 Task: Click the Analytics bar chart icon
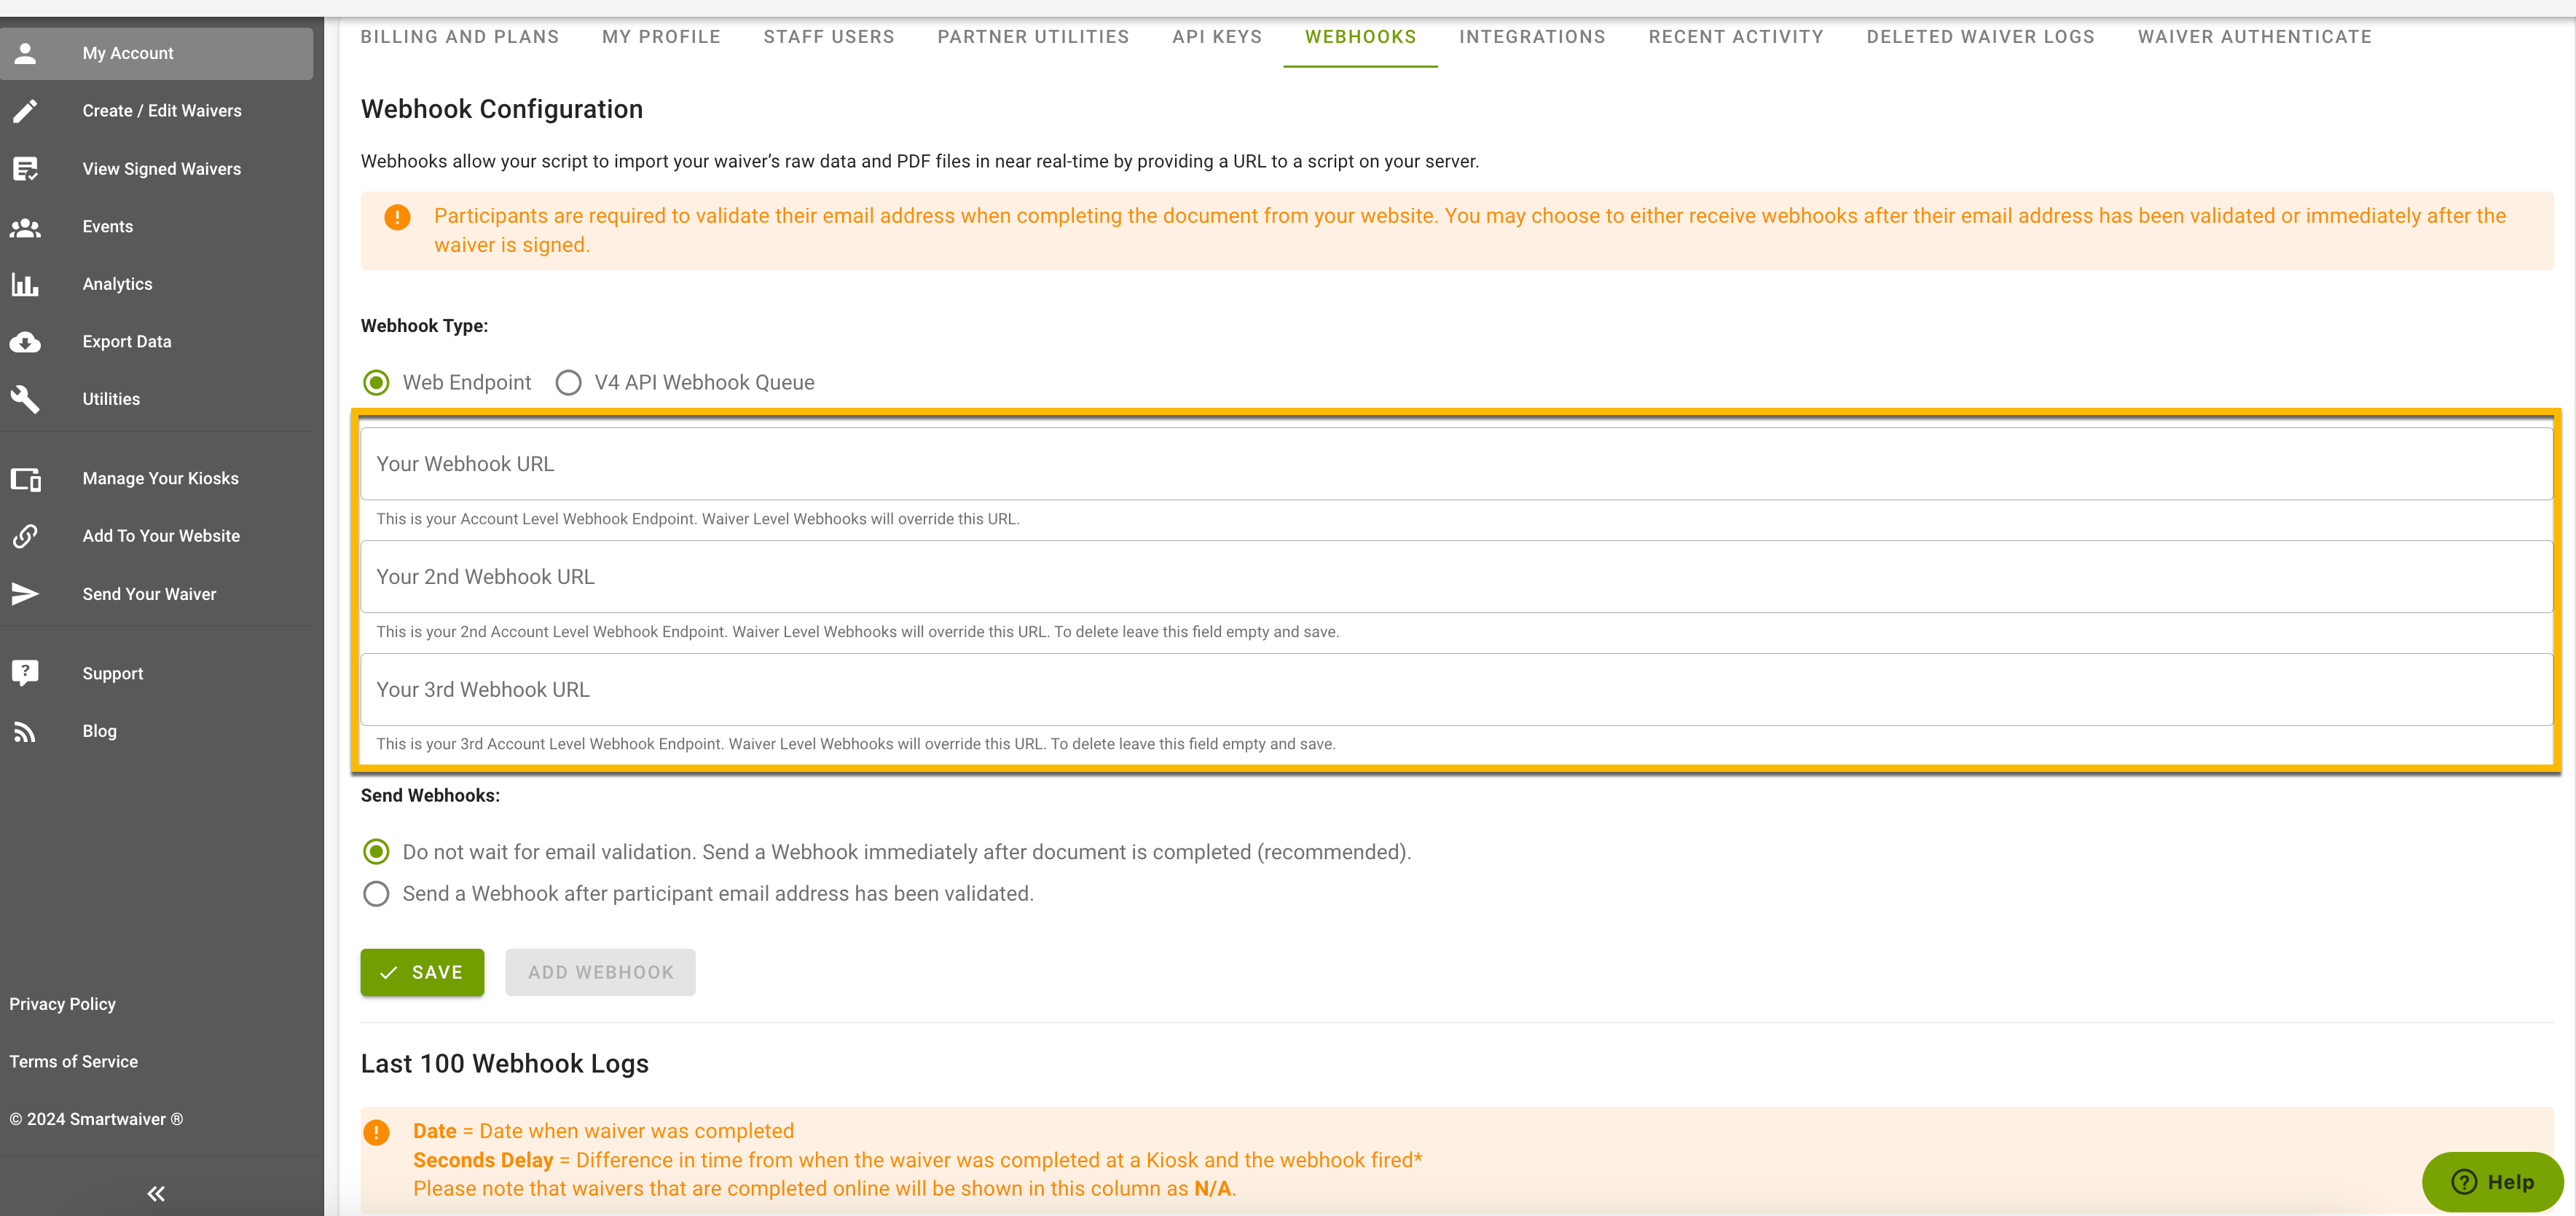(x=25, y=285)
